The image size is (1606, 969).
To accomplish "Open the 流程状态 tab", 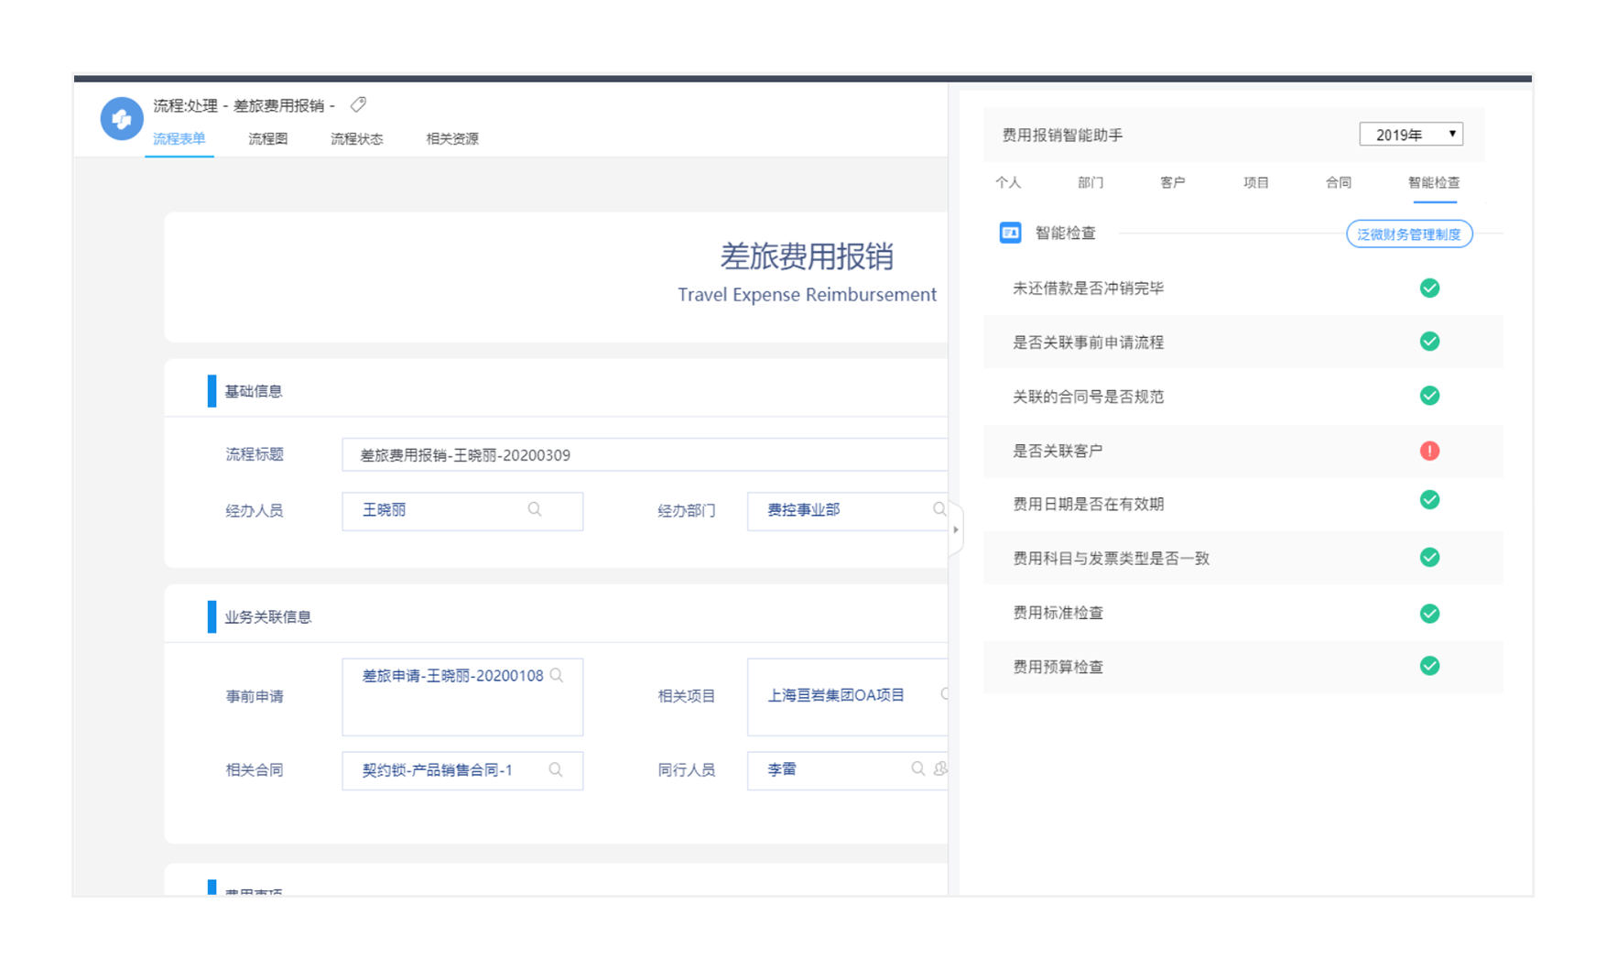I will 356,139.
